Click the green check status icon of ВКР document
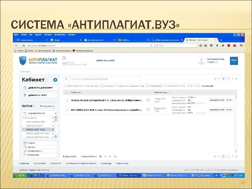252x189 pixels. 148,110
